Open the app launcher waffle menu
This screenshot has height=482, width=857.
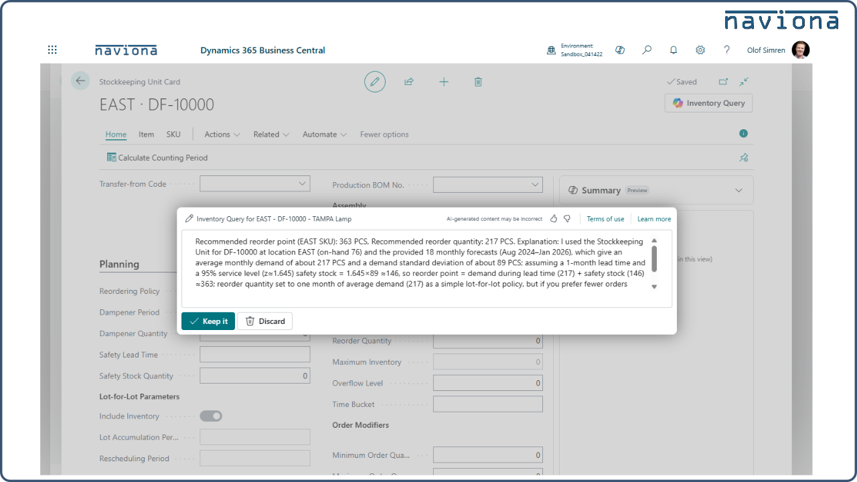point(52,50)
